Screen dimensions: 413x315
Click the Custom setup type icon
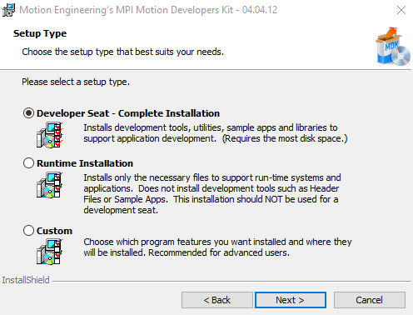pyautogui.click(x=49, y=252)
